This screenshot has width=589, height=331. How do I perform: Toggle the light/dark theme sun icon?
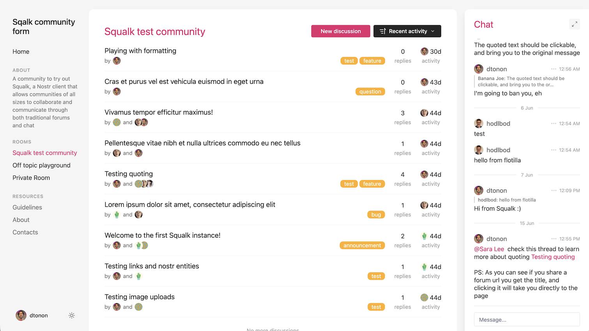72,315
